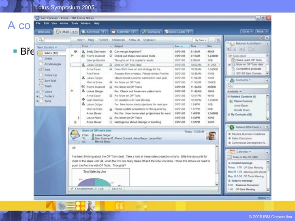Open the Organize dropdown

click(x=150, y=40)
